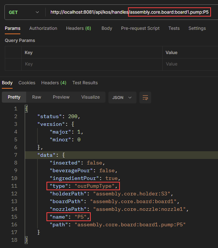The image size is (218, 248).
Task: Click the "nozzlePath" value line
Action: tap(119, 209)
